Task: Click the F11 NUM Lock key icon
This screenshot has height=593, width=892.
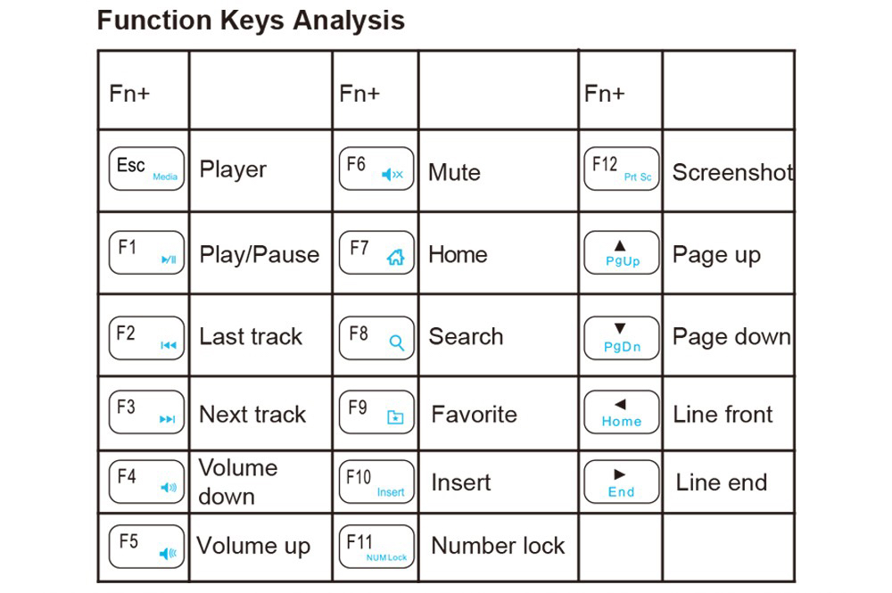Action: pyautogui.click(x=376, y=547)
